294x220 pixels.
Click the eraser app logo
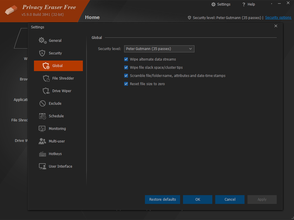click(x=11, y=10)
